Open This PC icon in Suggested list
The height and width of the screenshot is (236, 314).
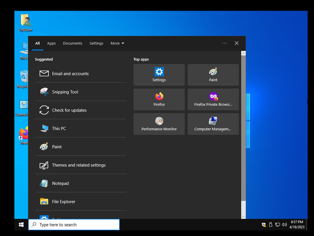(44, 128)
